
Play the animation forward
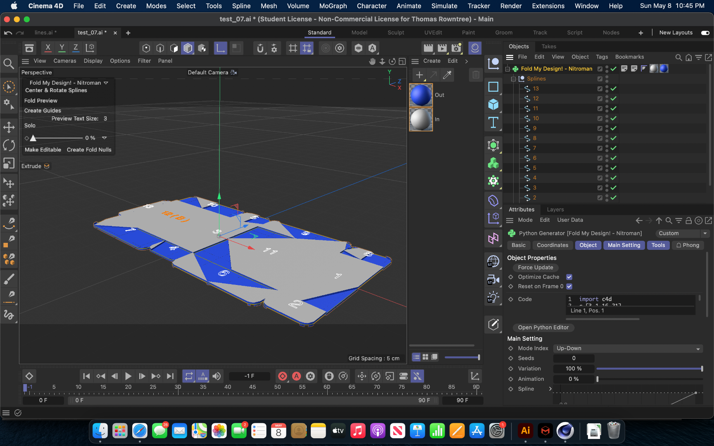(x=128, y=376)
